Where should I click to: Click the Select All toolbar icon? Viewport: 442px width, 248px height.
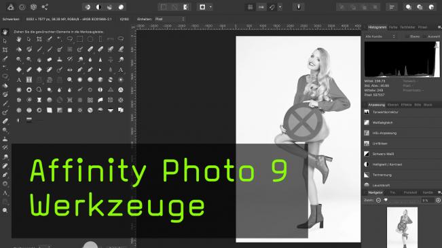(163, 7)
